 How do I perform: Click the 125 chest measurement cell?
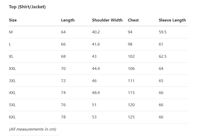pyautogui.click(x=131, y=117)
